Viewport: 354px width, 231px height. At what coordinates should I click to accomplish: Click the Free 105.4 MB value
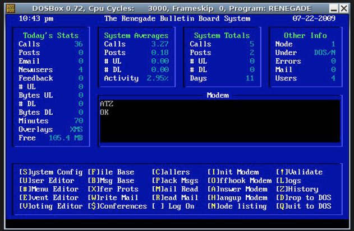66,138
